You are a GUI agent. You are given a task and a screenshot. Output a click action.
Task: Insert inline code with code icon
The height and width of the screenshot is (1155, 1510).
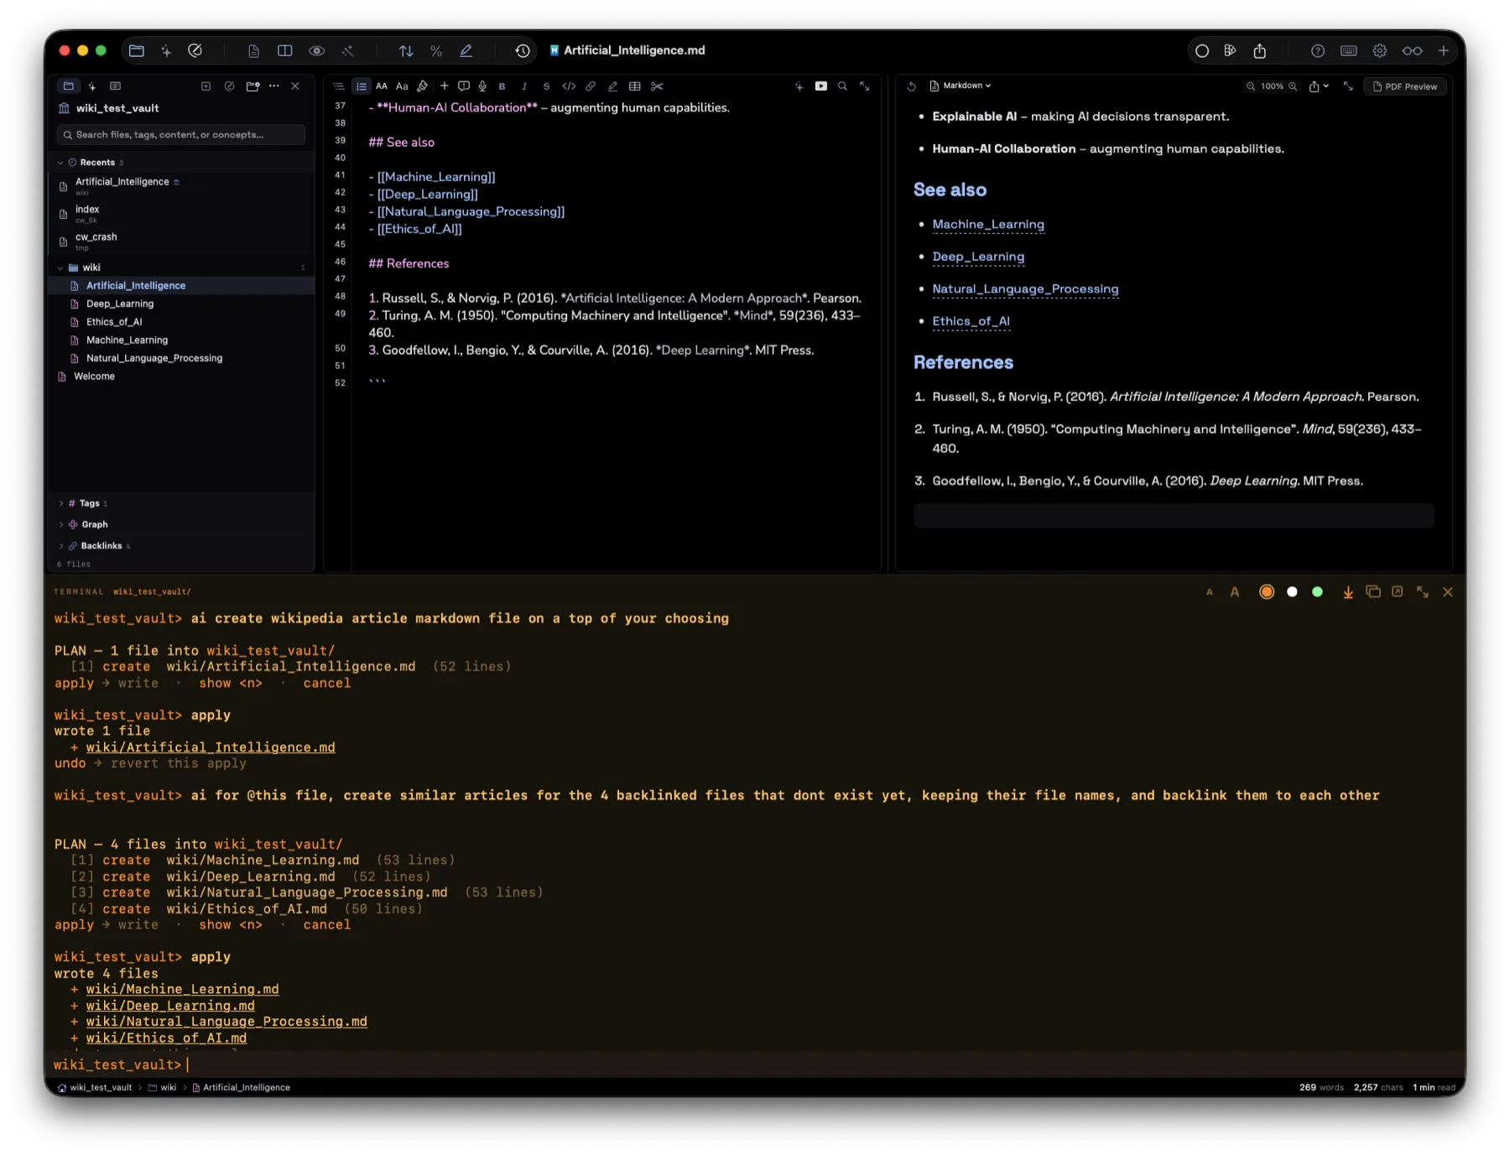coord(569,86)
